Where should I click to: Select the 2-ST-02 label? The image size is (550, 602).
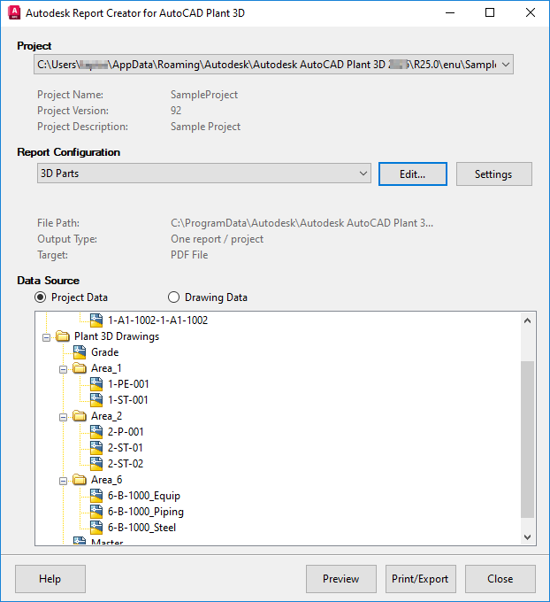(x=126, y=464)
